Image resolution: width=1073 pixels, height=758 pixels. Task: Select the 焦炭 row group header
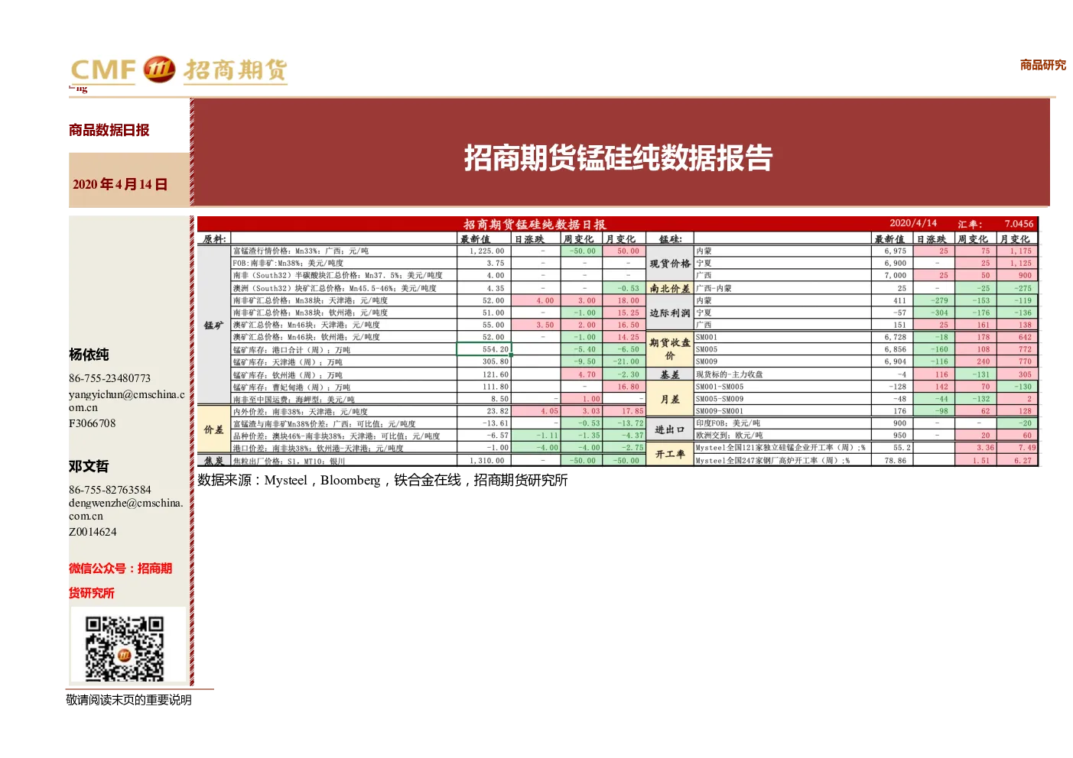coord(214,461)
